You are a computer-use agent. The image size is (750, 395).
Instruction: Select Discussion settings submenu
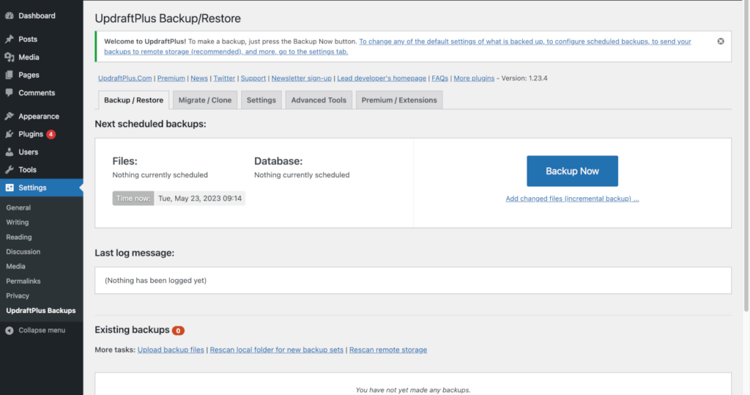point(23,252)
